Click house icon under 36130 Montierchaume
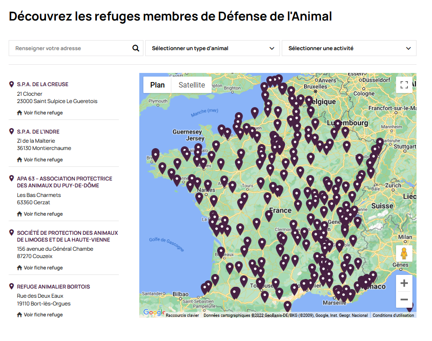The height and width of the screenshot is (341, 432). click(x=20, y=160)
